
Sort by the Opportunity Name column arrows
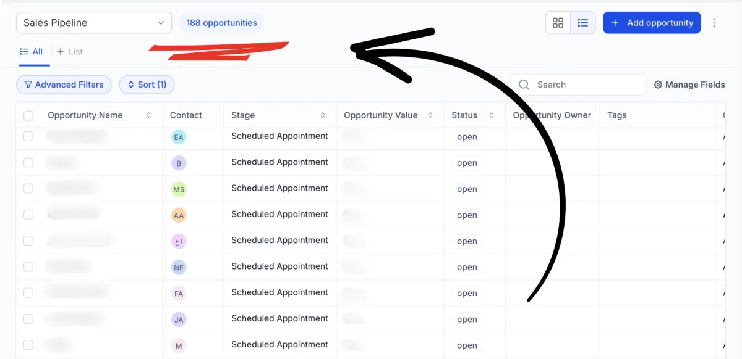click(149, 115)
